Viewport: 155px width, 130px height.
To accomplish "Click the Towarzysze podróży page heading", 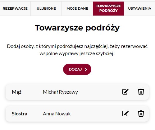I will (x=77, y=28).
